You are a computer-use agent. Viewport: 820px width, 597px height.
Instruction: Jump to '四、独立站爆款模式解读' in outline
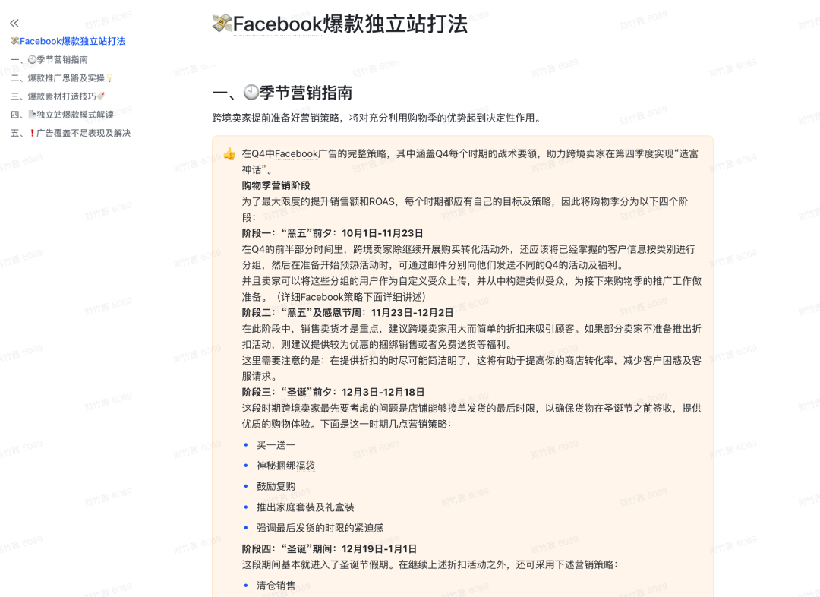click(62, 115)
